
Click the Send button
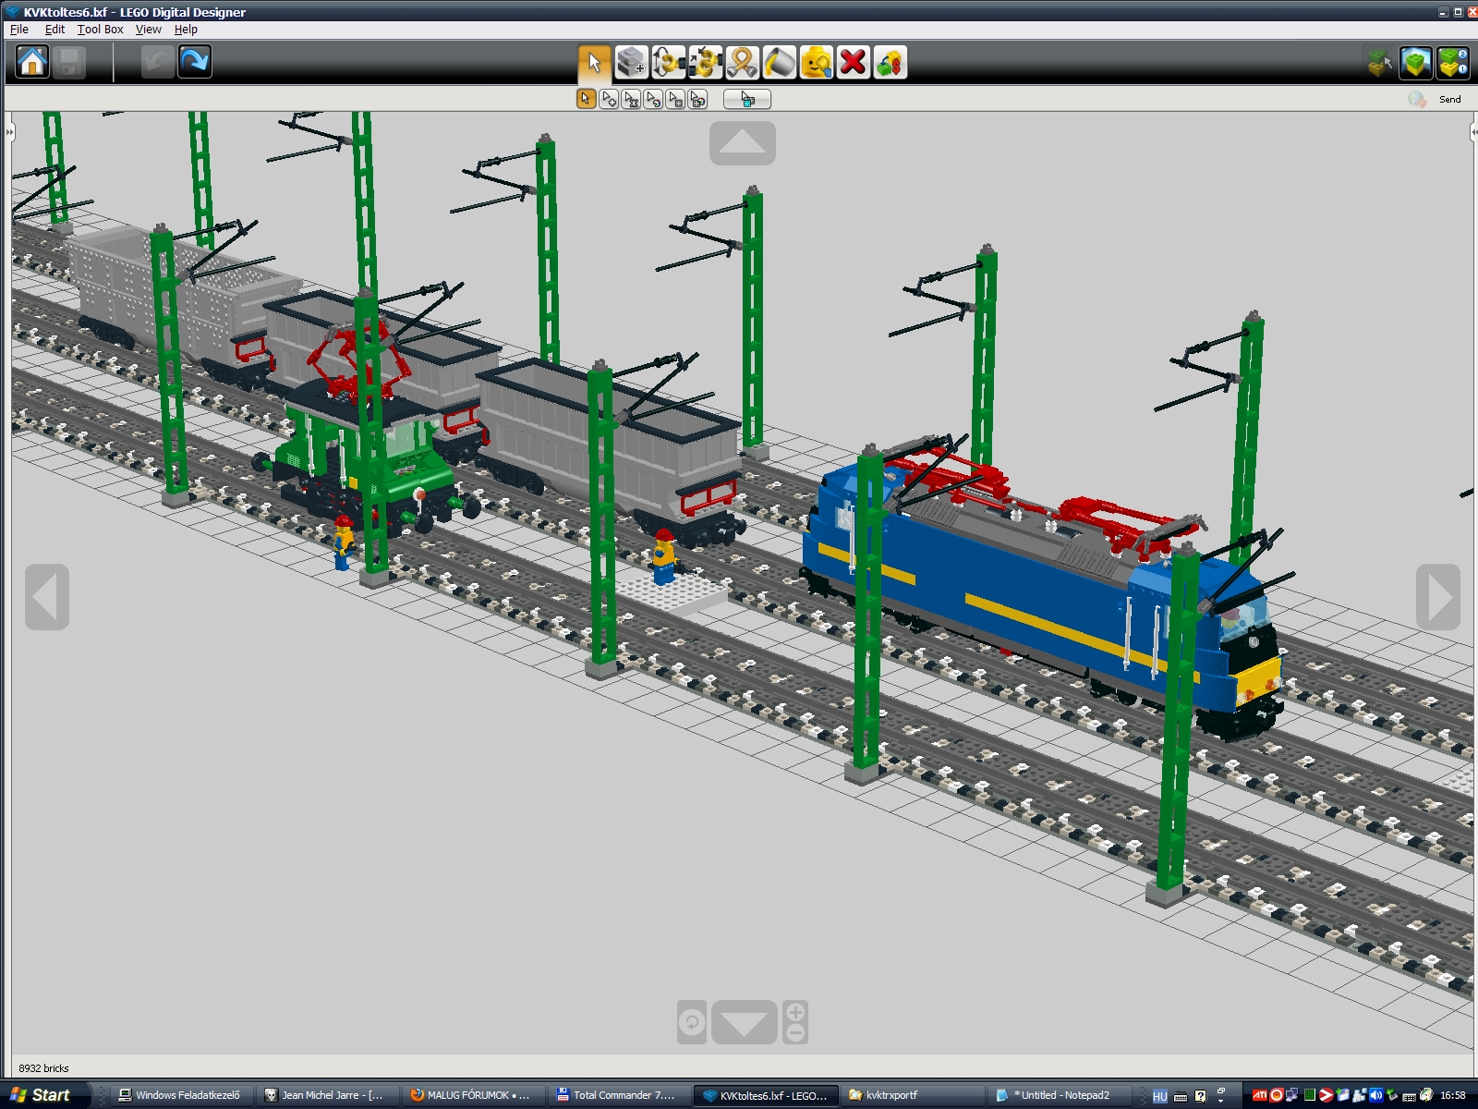point(1449,99)
